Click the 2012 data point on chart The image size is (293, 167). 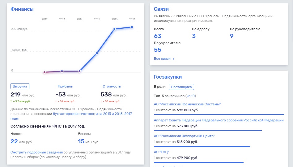coord(45,72)
